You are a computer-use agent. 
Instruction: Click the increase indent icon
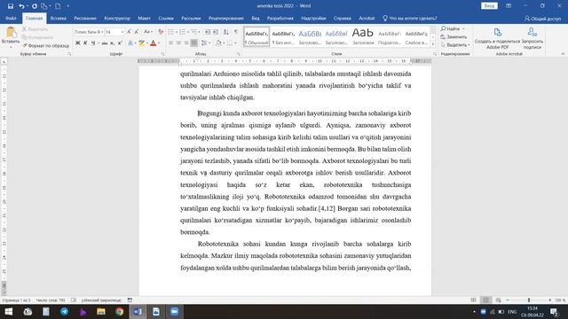coord(216,32)
